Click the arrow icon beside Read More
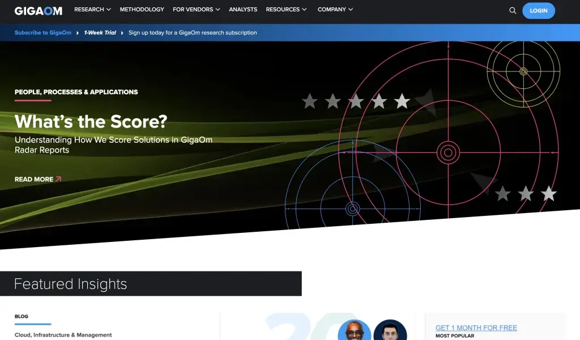Image resolution: width=580 pixels, height=340 pixels. pyautogui.click(x=58, y=179)
